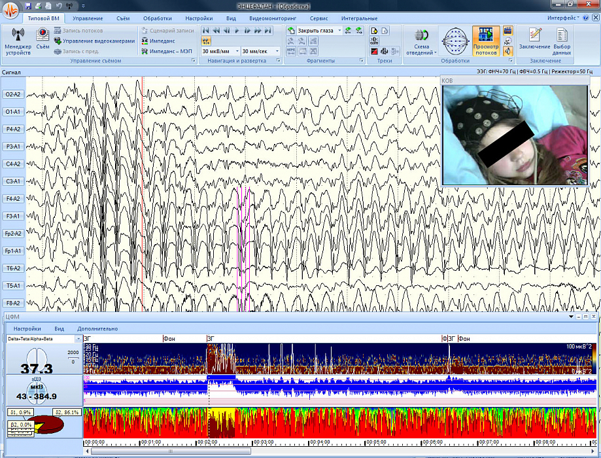
Task: Expand the 30 мм/сек sweep speed dropdown
Action: (277, 51)
